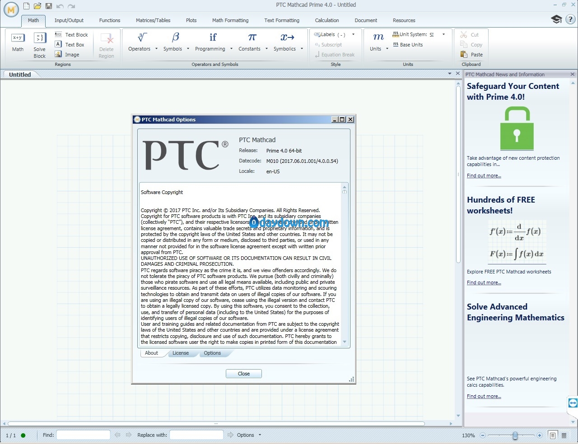Follow Find out more under Engineering Mathematics
578x444 pixels.
[484, 396]
